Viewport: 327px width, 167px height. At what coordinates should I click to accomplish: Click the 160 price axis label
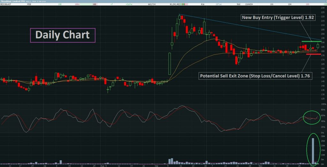[x=323, y=68]
